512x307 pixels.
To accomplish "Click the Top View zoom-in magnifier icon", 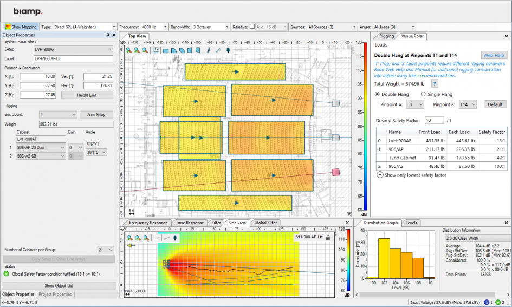I will (129, 50).
